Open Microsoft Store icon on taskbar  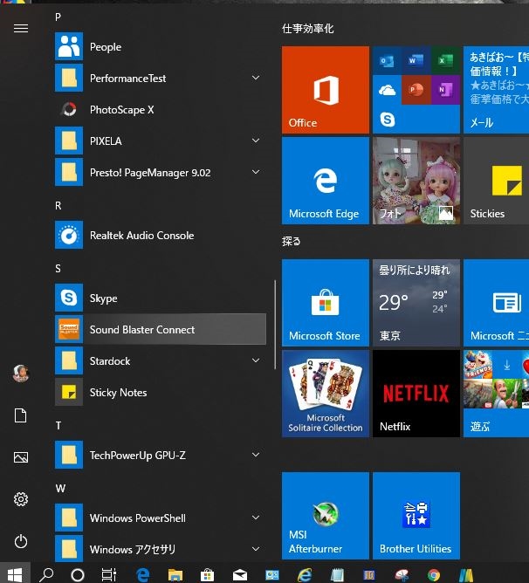coord(207,575)
